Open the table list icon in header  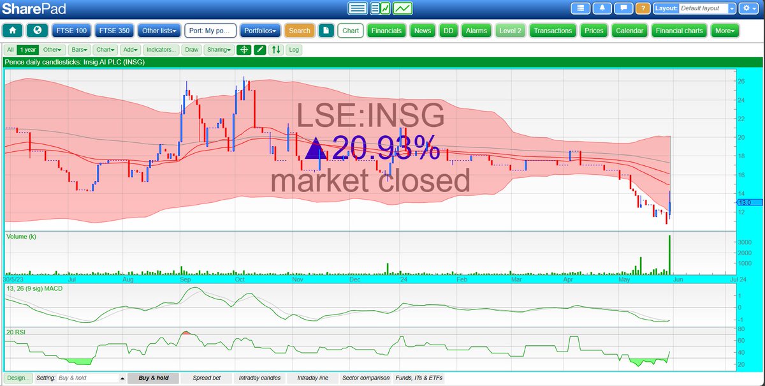(x=581, y=8)
